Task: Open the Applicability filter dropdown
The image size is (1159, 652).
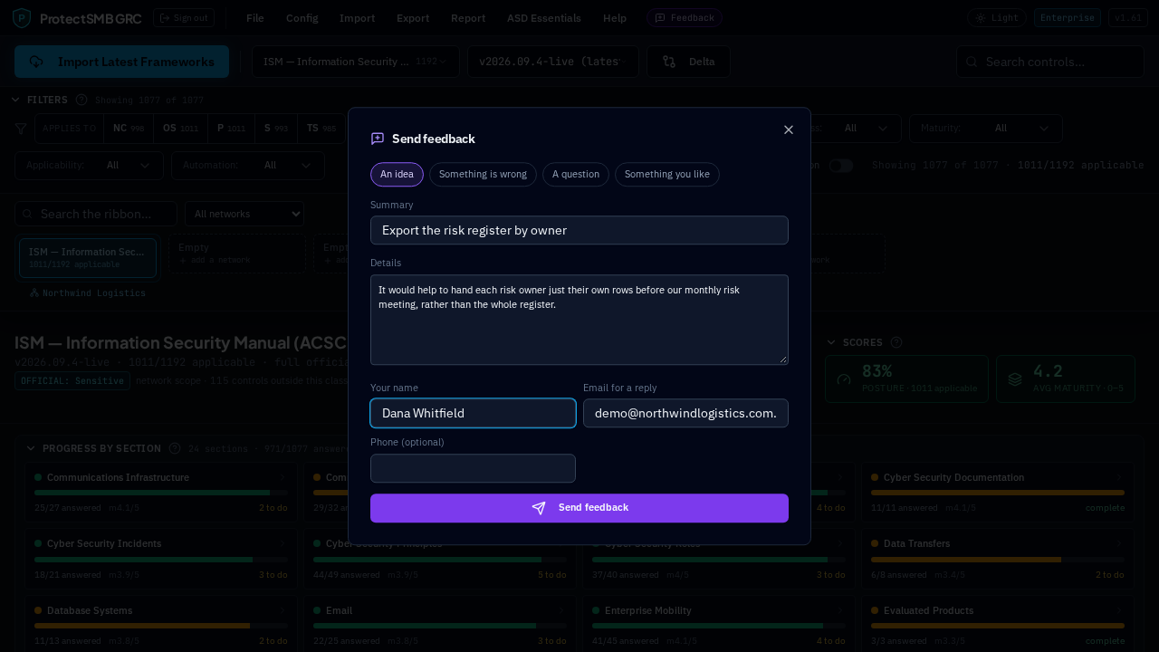Action: (x=89, y=166)
